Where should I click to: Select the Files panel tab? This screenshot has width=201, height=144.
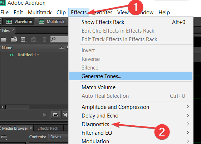[6, 30]
